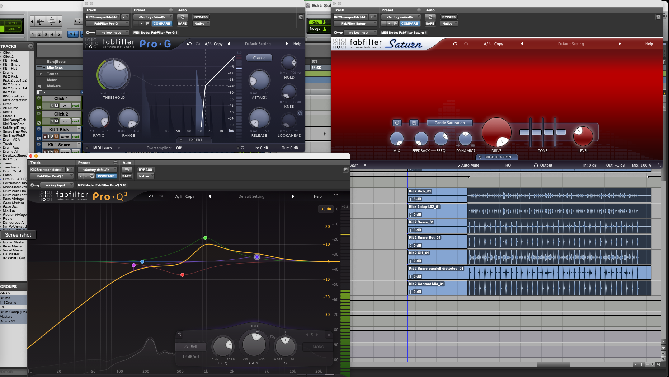
Task: Open Saturn Default Setting preset menu
Action: [x=571, y=44]
